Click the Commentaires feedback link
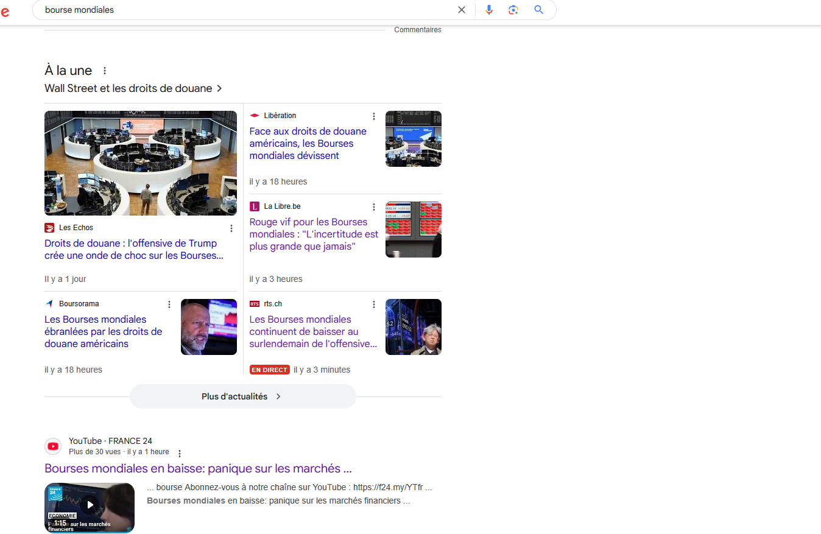Screen dimensions: 821x534 tap(417, 30)
